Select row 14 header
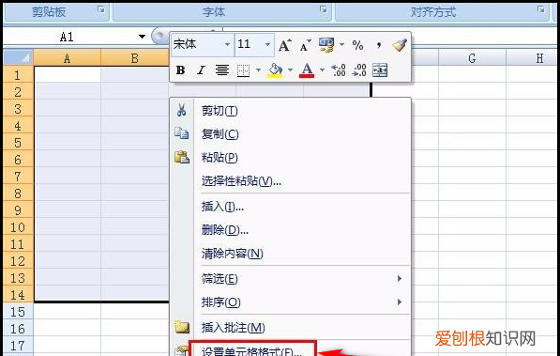Viewport: 560px width, 356px height. [18, 295]
